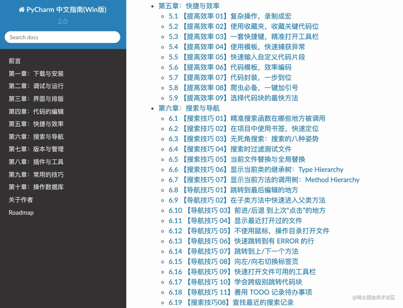Image resolution: width=403 pixels, height=308 pixels.
Task: Select sidebar item 第五章：快捷与效率
Action: point(36,124)
